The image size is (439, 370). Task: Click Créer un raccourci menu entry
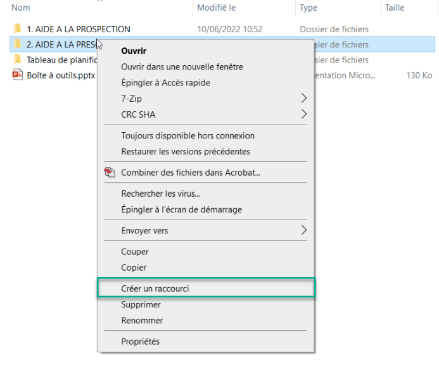click(x=155, y=288)
